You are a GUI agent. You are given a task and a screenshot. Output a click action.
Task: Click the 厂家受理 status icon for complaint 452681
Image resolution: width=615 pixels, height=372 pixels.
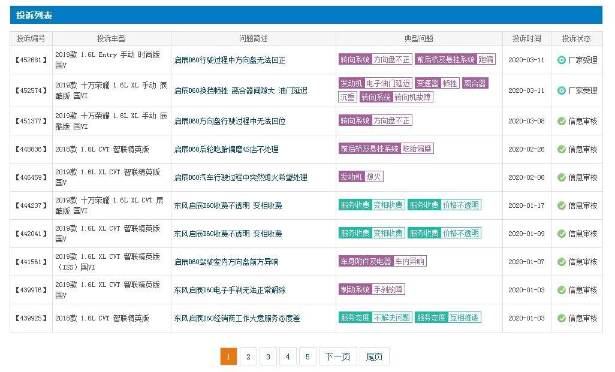[561, 60]
